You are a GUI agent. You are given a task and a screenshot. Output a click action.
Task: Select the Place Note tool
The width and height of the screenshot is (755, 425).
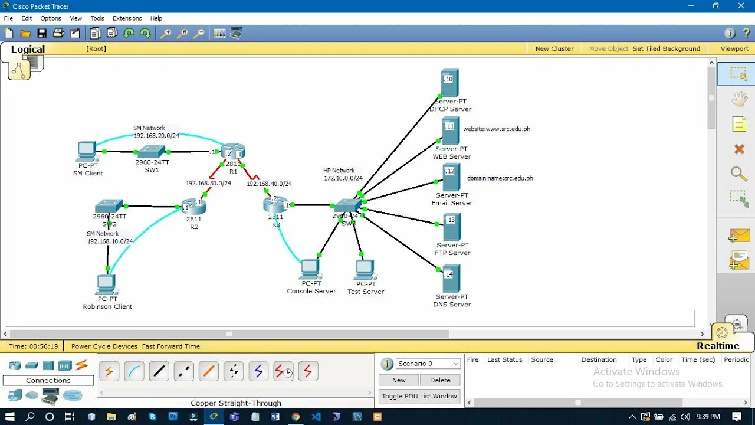click(739, 124)
